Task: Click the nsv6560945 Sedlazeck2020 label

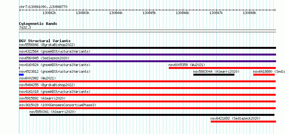Action: click(x=44, y=58)
